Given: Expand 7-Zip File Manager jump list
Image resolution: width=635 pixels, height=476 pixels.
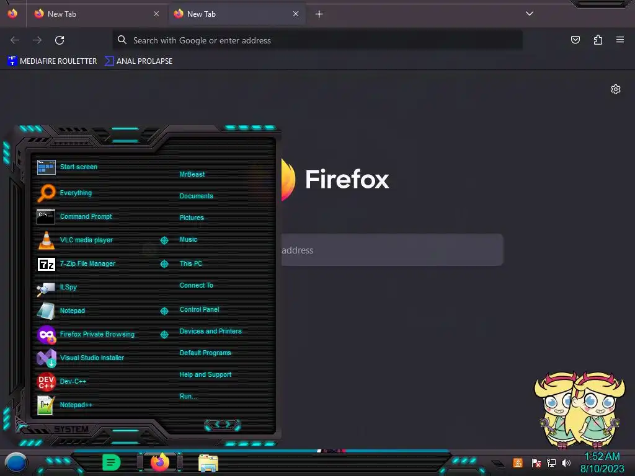Looking at the screenshot, I should click(164, 264).
